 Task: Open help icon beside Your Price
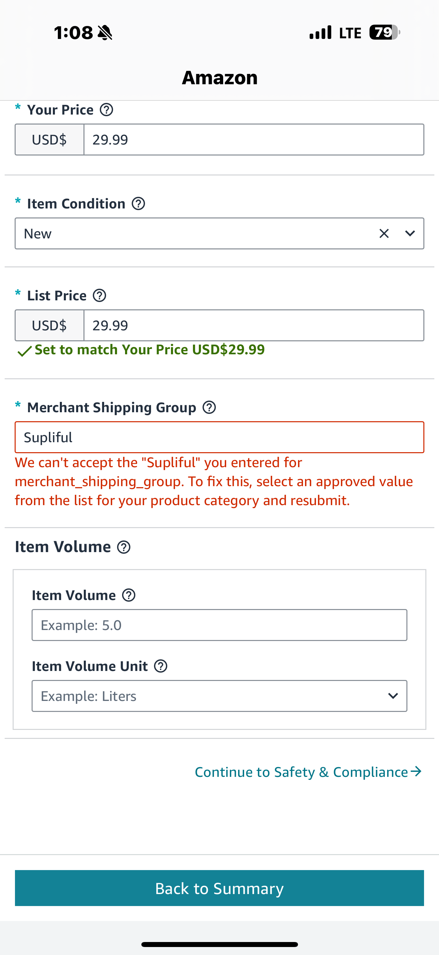coord(107,110)
